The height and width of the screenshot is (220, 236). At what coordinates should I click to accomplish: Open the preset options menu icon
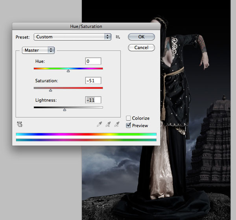point(118,37)
